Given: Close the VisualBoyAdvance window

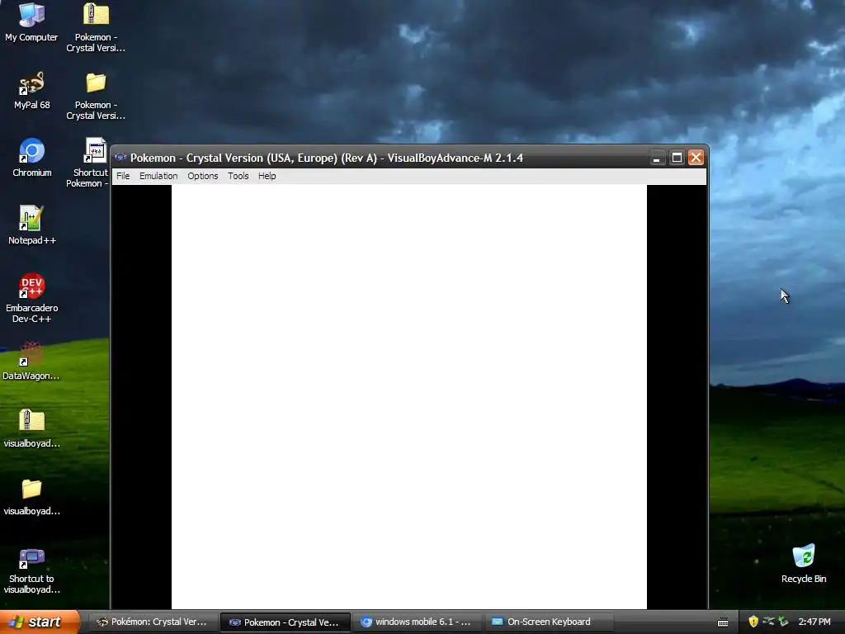Looking at the screenshot, I should 696,158.
